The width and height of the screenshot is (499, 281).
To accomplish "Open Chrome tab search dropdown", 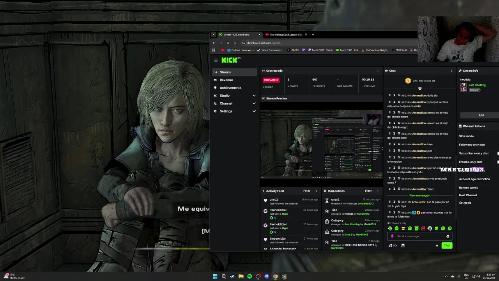I will coord(214,34).
